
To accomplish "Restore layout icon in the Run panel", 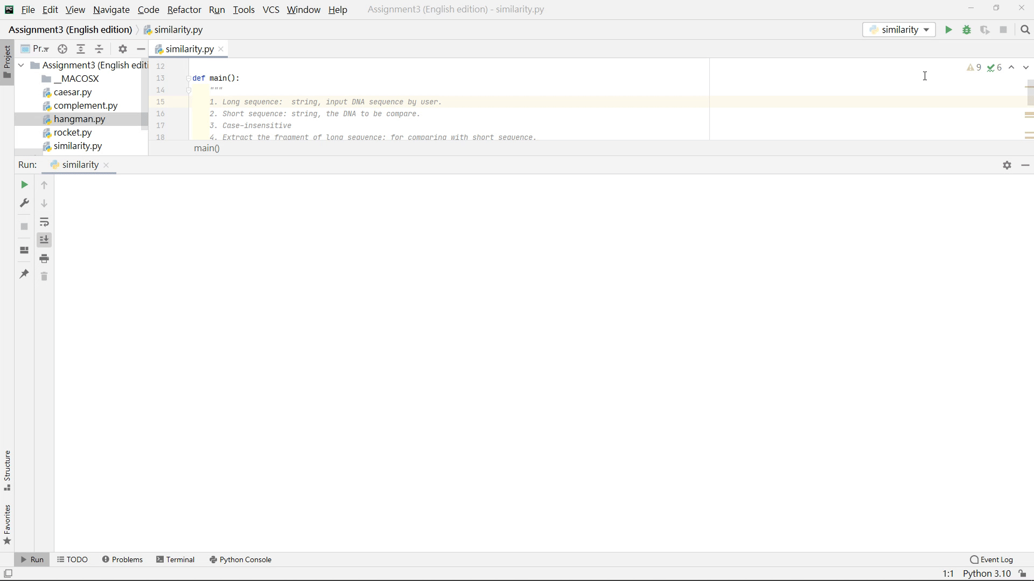I will point(24,250).
